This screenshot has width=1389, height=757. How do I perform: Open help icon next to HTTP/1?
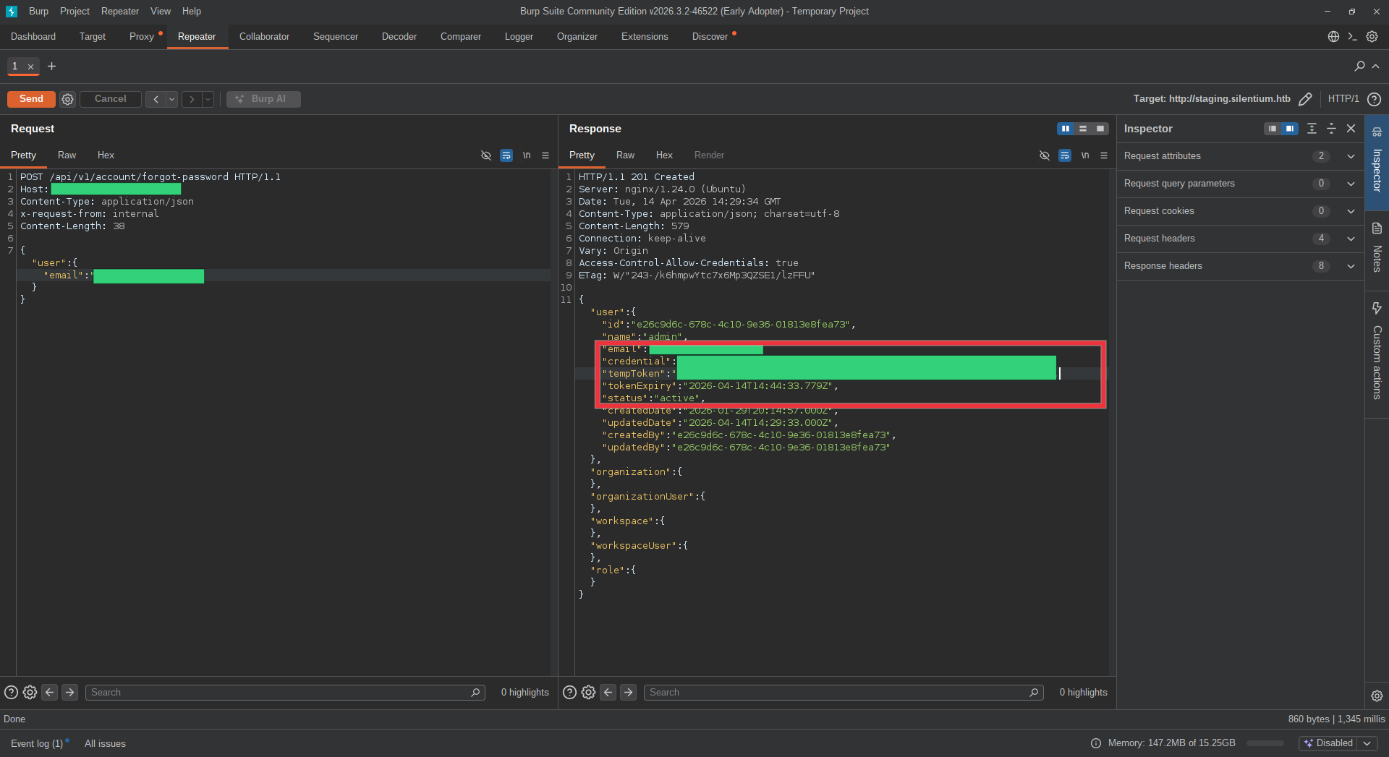click(x=1375, y=99)
